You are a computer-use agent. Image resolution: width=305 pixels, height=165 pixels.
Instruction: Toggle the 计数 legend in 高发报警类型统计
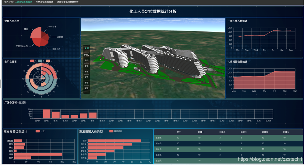[x=40, y=131]
